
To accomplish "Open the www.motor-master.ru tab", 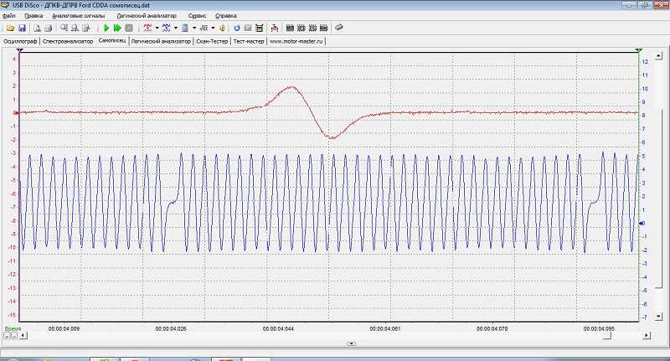I will [x=296, y=41].
